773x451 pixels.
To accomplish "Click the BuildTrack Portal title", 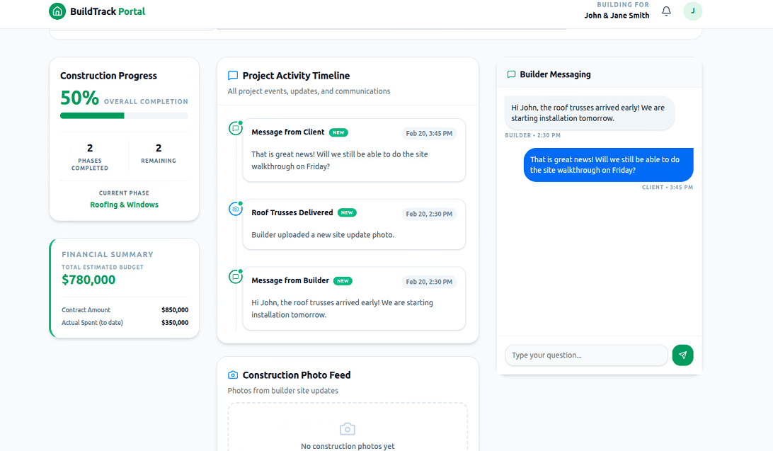I will pos(108,11).
